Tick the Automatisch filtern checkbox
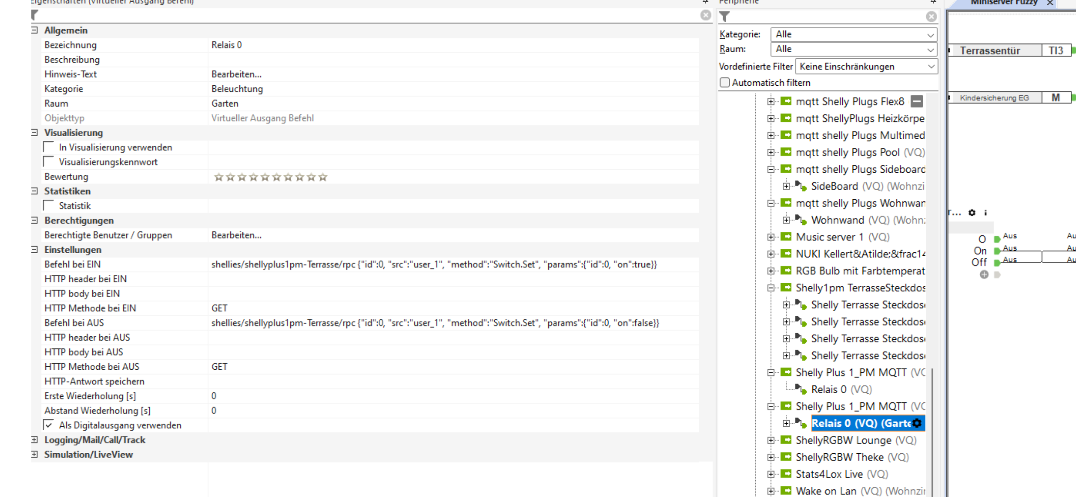This screenshot has height=497, width=1076. [x=724, y=83]
